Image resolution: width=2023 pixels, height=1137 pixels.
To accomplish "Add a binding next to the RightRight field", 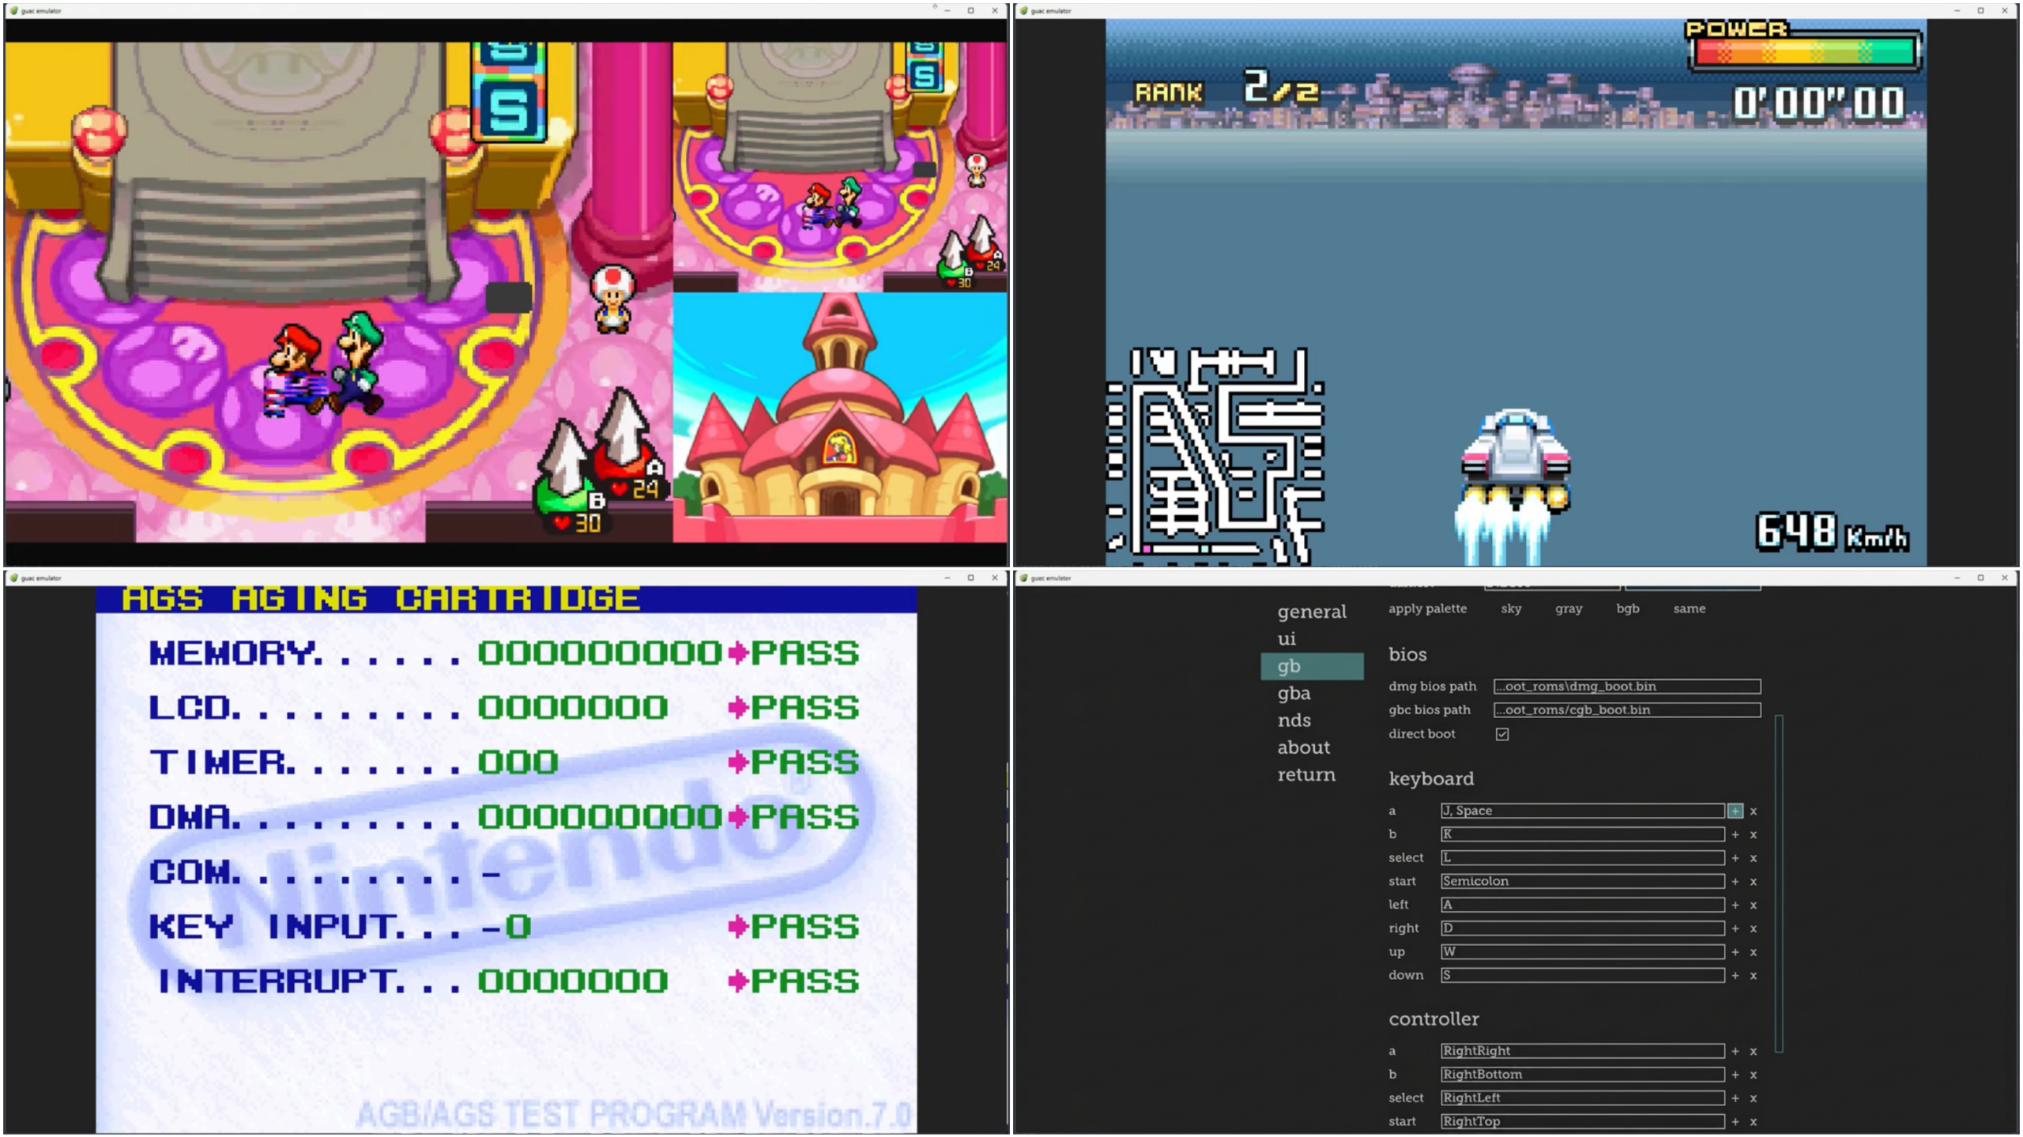I will point(1735,1051).
